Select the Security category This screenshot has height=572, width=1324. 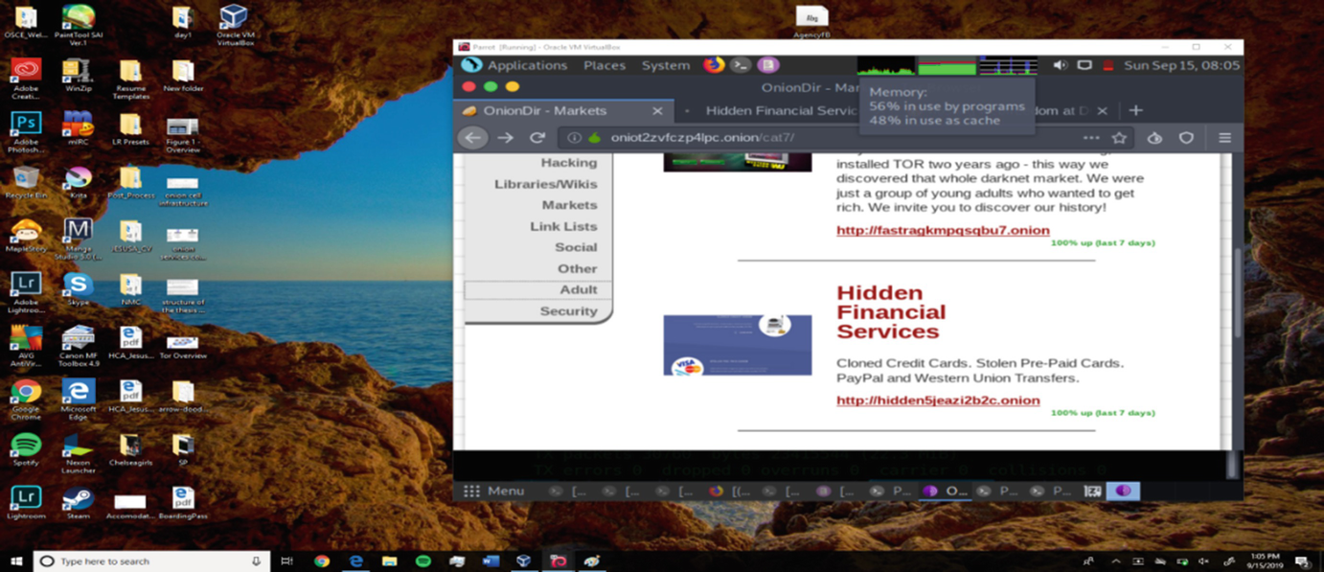(568, 310)
